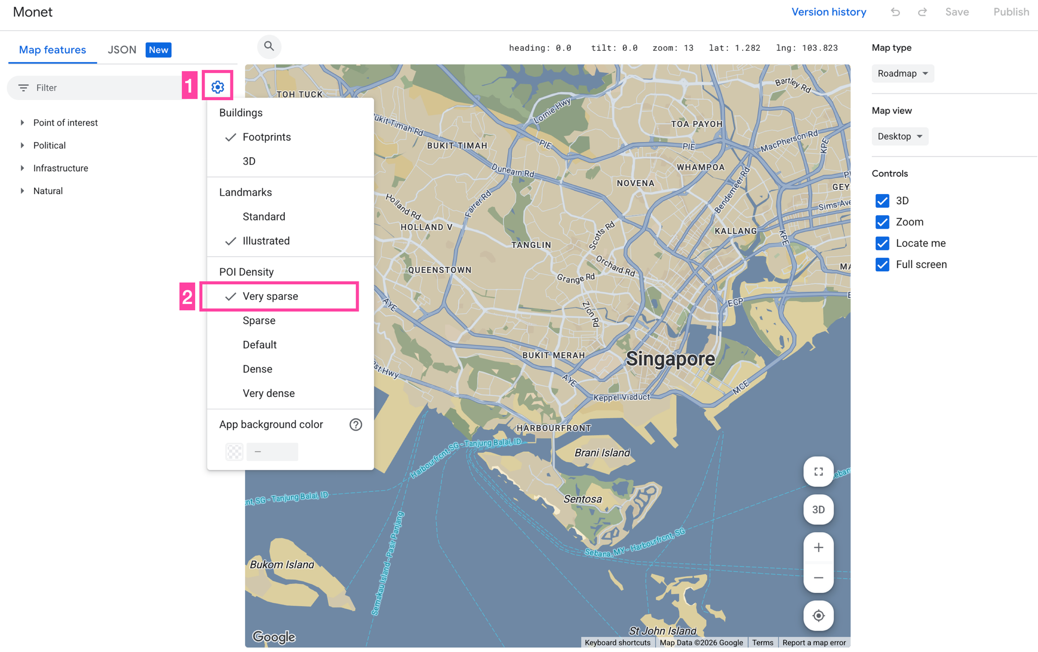Viewport: 1038px width, 652px height.
Task: Zoom in on the map
Action: 818,548
